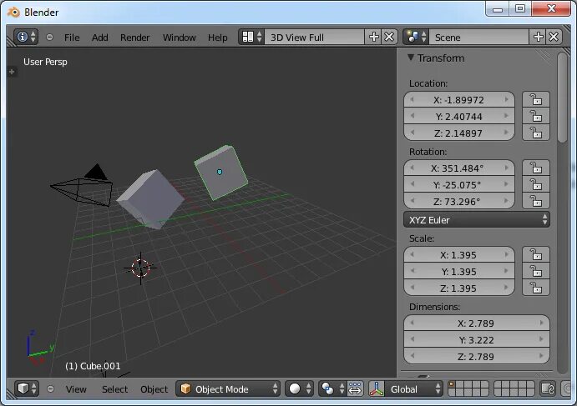Click the Blender logo in title bar
The image size is (577, 406).
pyautogui.click(x=14, y=13)
